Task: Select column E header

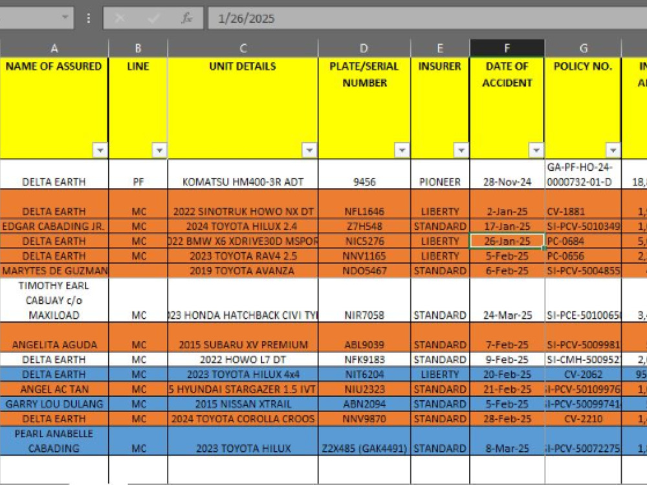Action: [x=440, y=48]
